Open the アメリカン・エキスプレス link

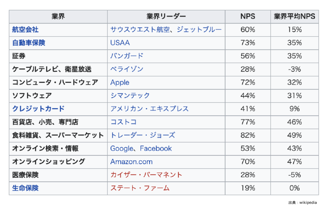149,109
